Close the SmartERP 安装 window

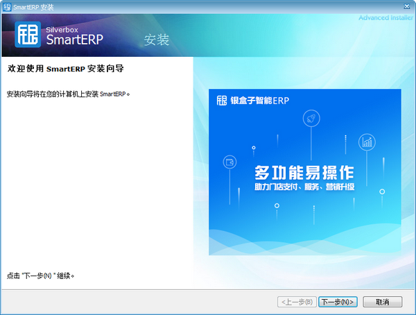pos(407,7)
